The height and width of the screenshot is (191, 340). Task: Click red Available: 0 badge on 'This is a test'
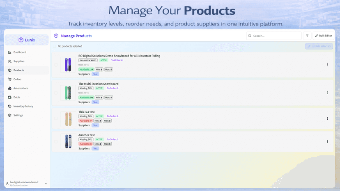point(85,121)
